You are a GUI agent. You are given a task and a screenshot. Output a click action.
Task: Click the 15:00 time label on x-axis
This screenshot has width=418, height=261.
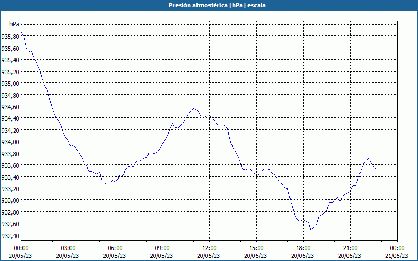(257, 248)
